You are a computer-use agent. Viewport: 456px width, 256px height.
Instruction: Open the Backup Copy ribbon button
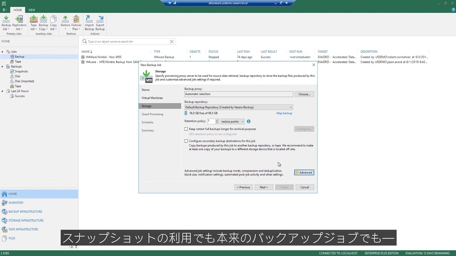[x=43, y=23]
